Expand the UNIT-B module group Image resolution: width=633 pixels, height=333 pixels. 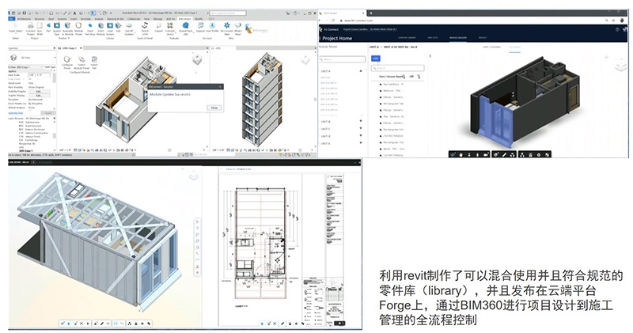[362, 121]
